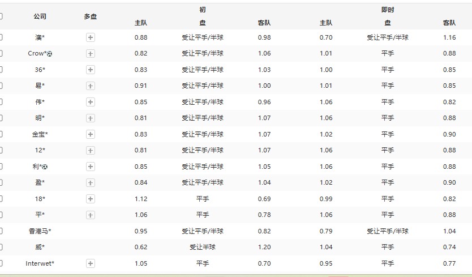Expand multi-handicap details for Interwet*

point(91,263)
